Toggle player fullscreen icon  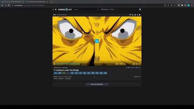pos(139,64)
